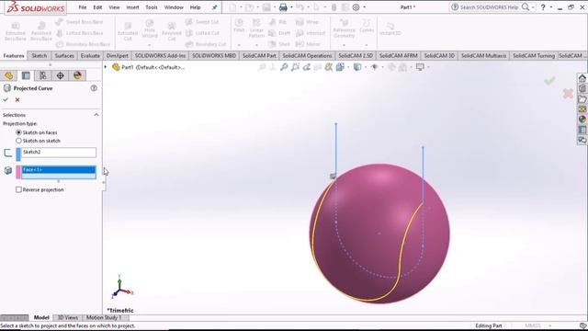Click the pin icon beside the Help menu
Image resolution: width=588 pixels, height=331 pixels.
[x=214, y=7]
